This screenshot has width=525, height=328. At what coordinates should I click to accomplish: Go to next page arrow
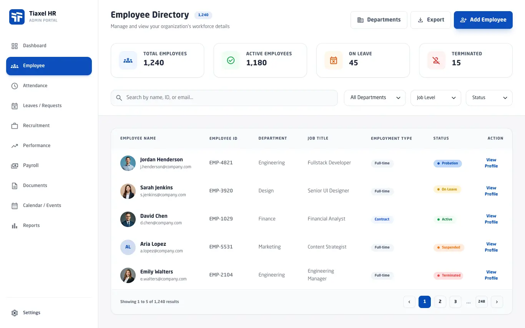497,302
